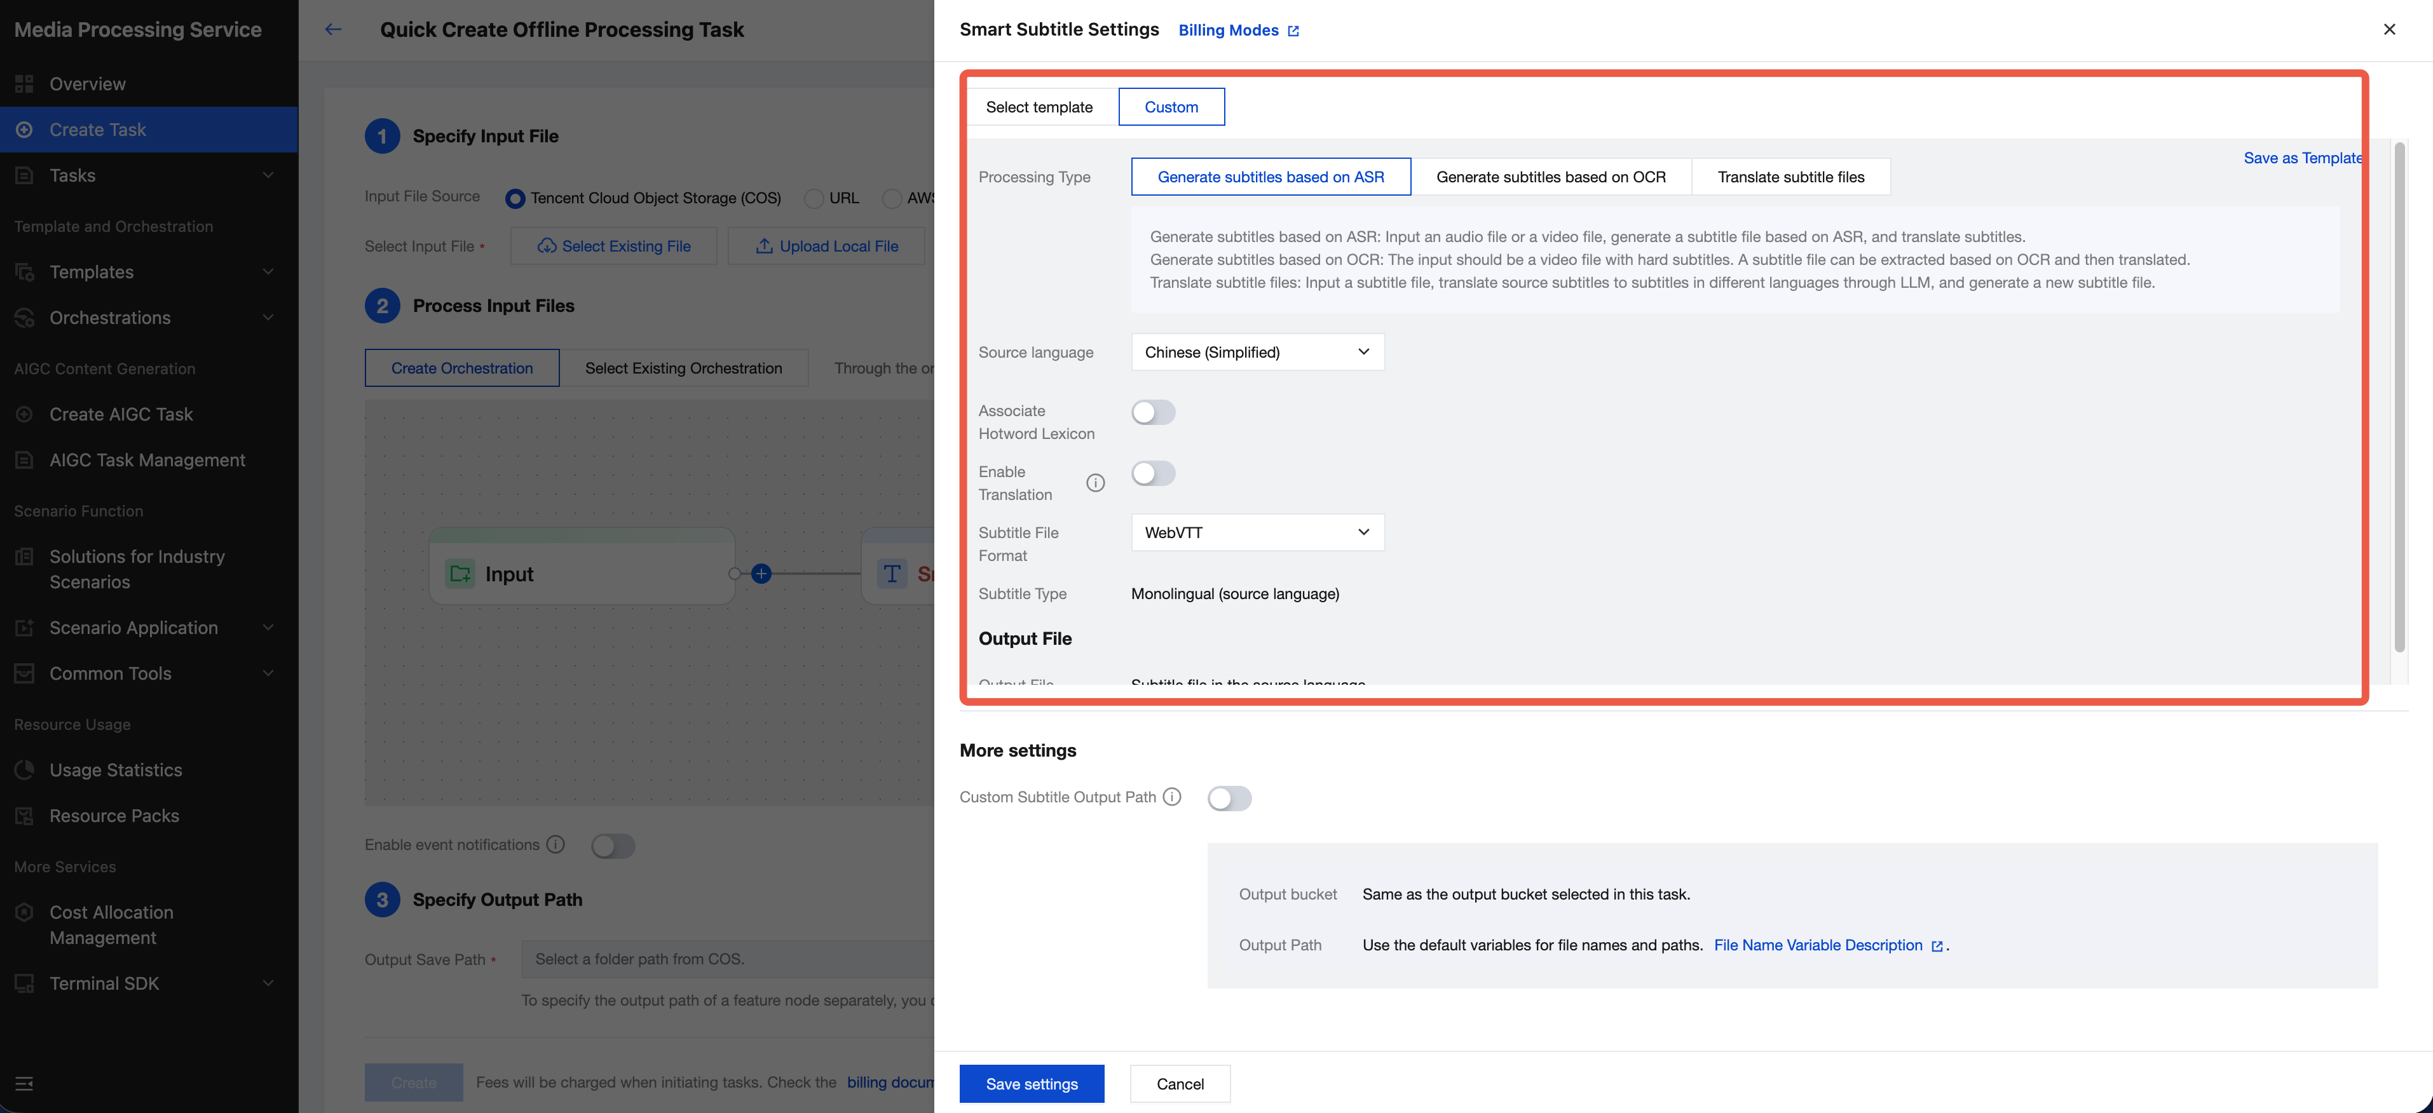This screenshot has height=1113, width=2433.
Task: Collapse the sidebar with the bottom menu icon
Action: (x=25, y=1084)
